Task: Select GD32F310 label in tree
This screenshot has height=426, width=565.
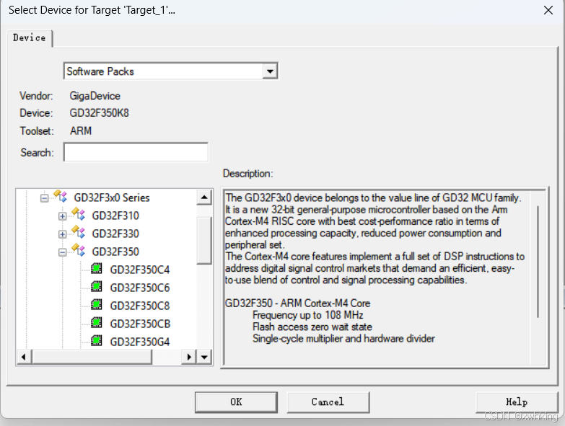Action: (115, 216)
